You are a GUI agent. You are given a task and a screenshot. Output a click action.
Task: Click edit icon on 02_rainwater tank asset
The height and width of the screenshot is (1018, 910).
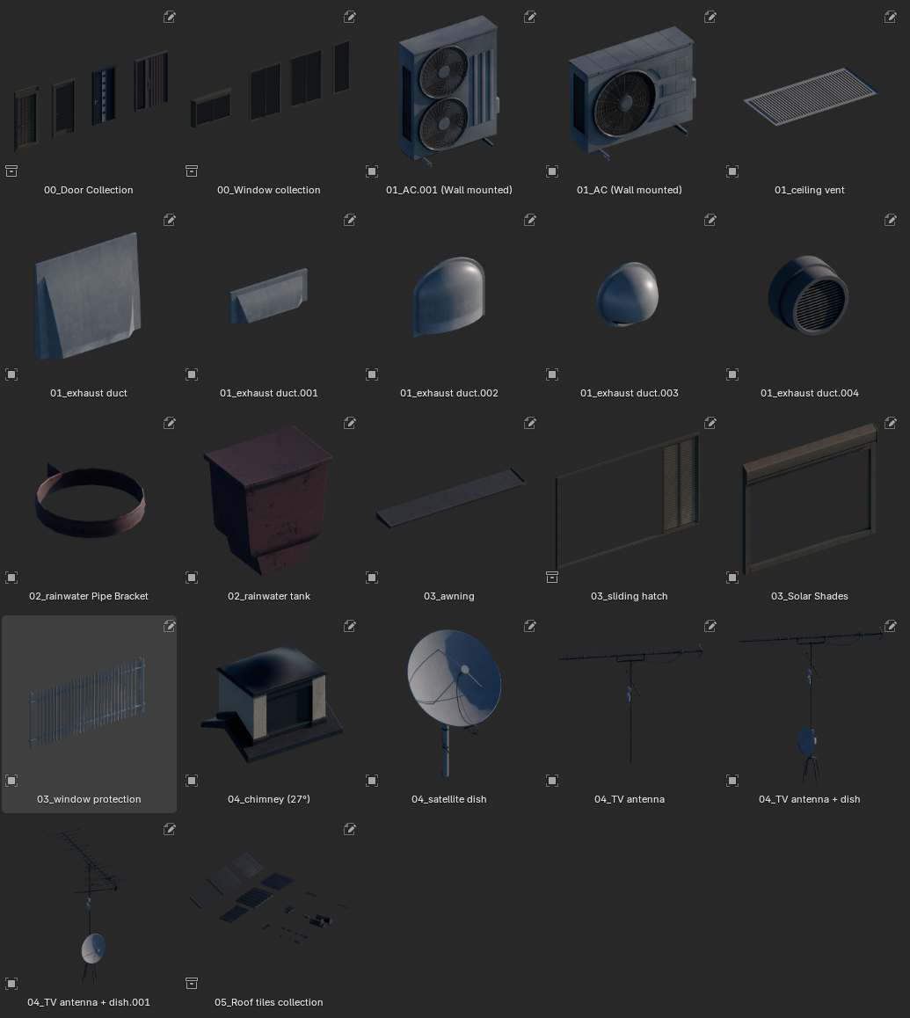[x=349, y=424]
